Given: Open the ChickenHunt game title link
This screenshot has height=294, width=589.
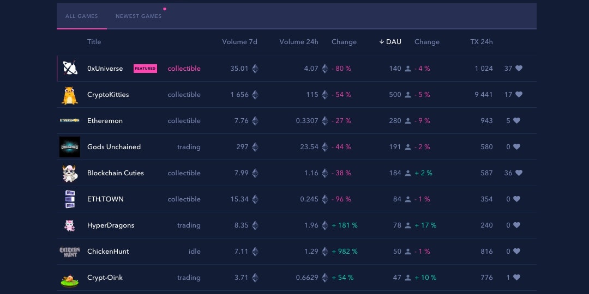Looking at the screenshot, I should pyautogui.click(x=108, y=251).
